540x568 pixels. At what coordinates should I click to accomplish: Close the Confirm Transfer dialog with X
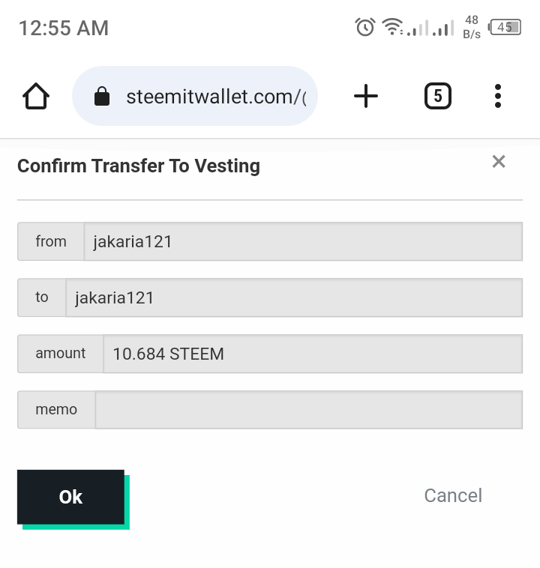point(499,162)
